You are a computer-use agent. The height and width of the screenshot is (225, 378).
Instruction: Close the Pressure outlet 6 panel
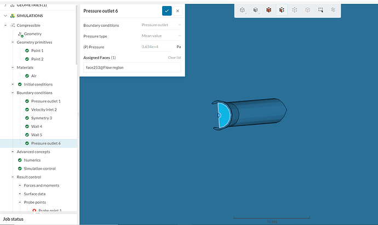click(x=177, y=11)
